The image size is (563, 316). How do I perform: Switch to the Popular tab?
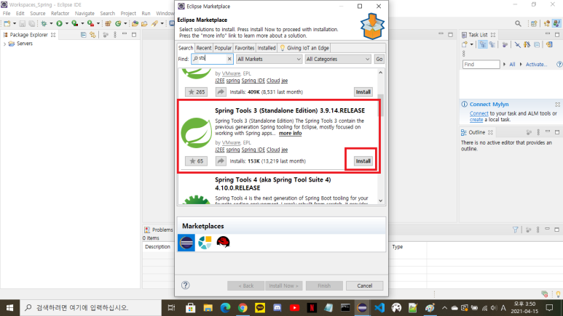223,48
